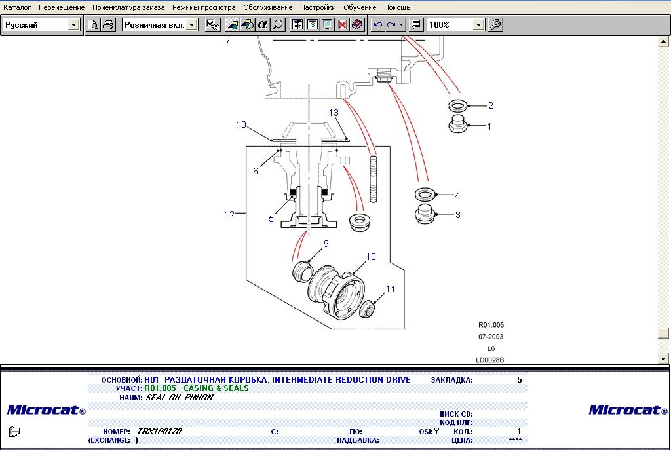Viewport: 671px width, 450px height.
Task: Select part callout number 3
Action: [x=458, y=215]
